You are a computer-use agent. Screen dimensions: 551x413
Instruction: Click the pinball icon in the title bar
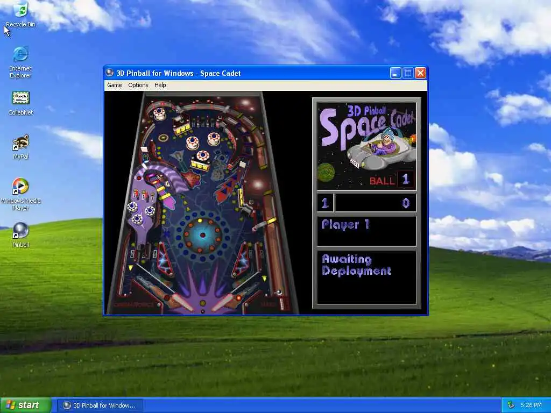coord(110,73)
